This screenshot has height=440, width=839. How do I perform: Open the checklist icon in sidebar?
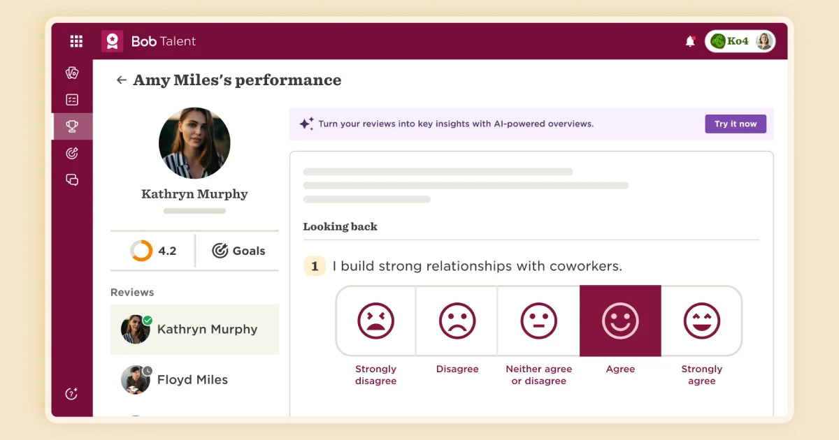[x=72, y=99]
